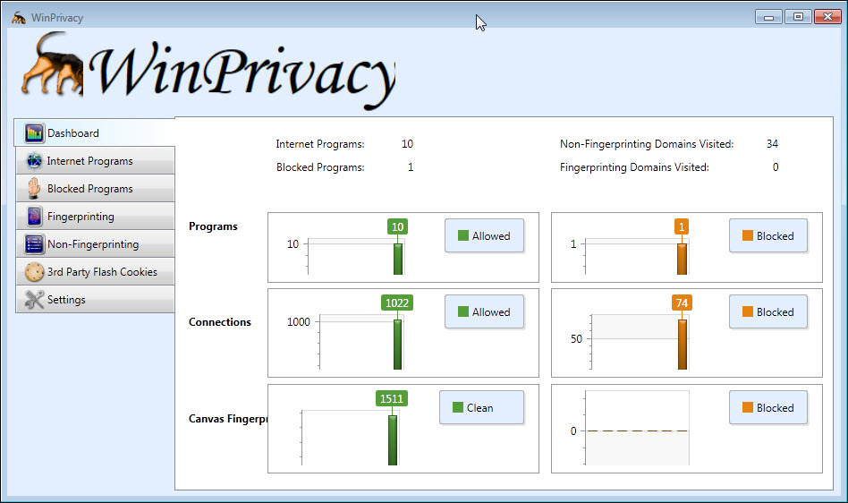Click the Fingerprinting sidebar icon
848x503 pixels.
34,217
